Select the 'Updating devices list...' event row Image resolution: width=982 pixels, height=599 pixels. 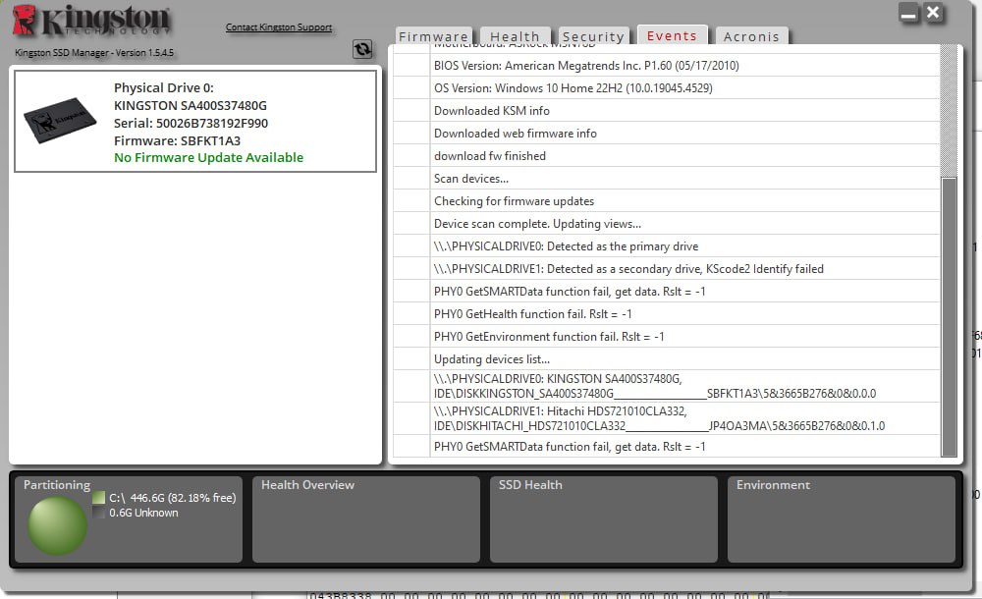(x=667, y=358)
